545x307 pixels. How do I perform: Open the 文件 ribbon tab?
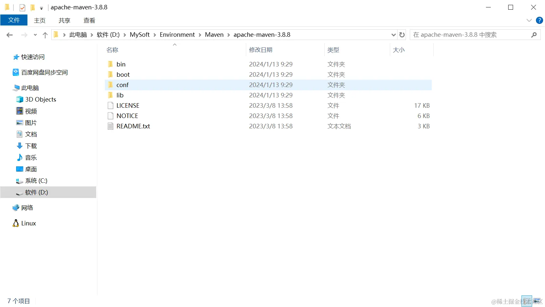(x=14, y=20)
